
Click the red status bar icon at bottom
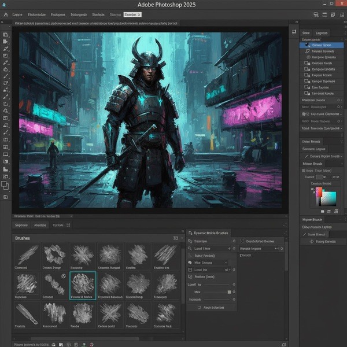click(91, 345)
